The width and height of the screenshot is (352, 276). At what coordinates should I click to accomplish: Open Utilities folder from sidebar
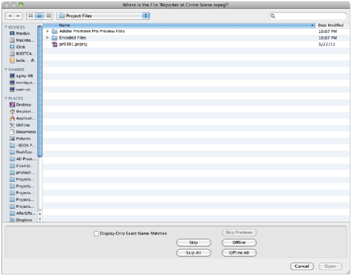23,125
